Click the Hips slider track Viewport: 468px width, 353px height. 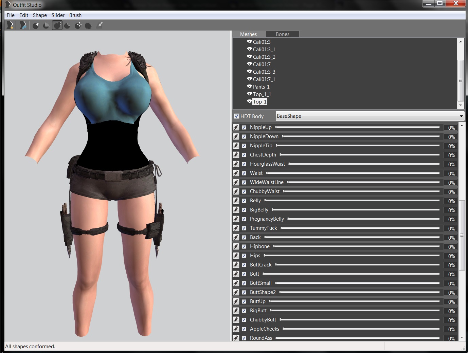pos(352,256)
